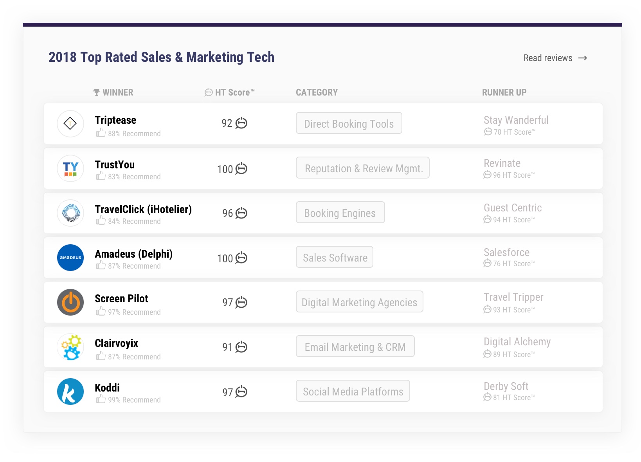Click the HT score icon in Amadeus row
This screenshot has height=462, width=641.
[241, 258]
